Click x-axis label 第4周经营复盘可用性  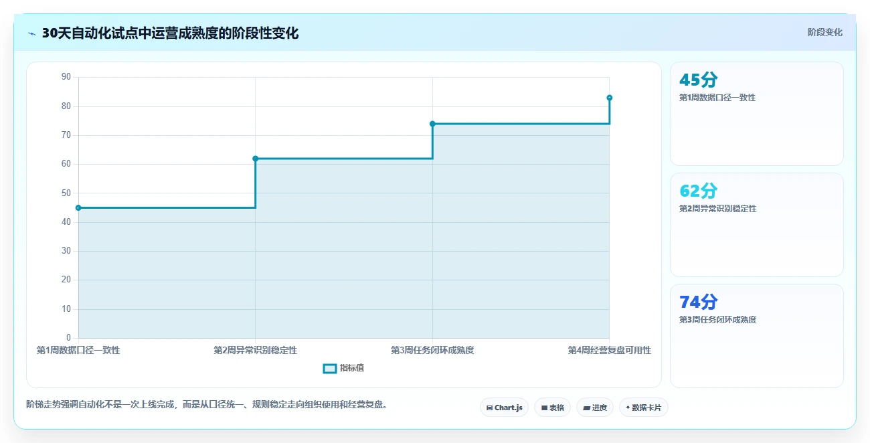pyautogui.click(x=609, y=350)
